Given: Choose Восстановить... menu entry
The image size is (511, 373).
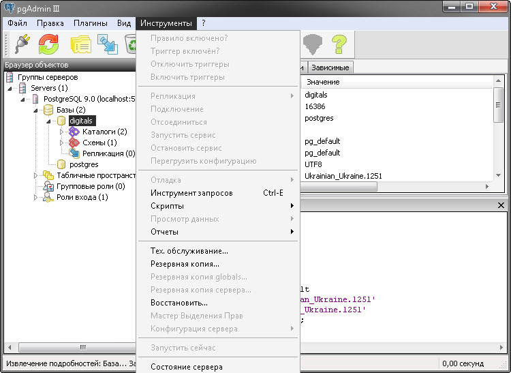Looking at the screenshot, I should coord(218,303).
